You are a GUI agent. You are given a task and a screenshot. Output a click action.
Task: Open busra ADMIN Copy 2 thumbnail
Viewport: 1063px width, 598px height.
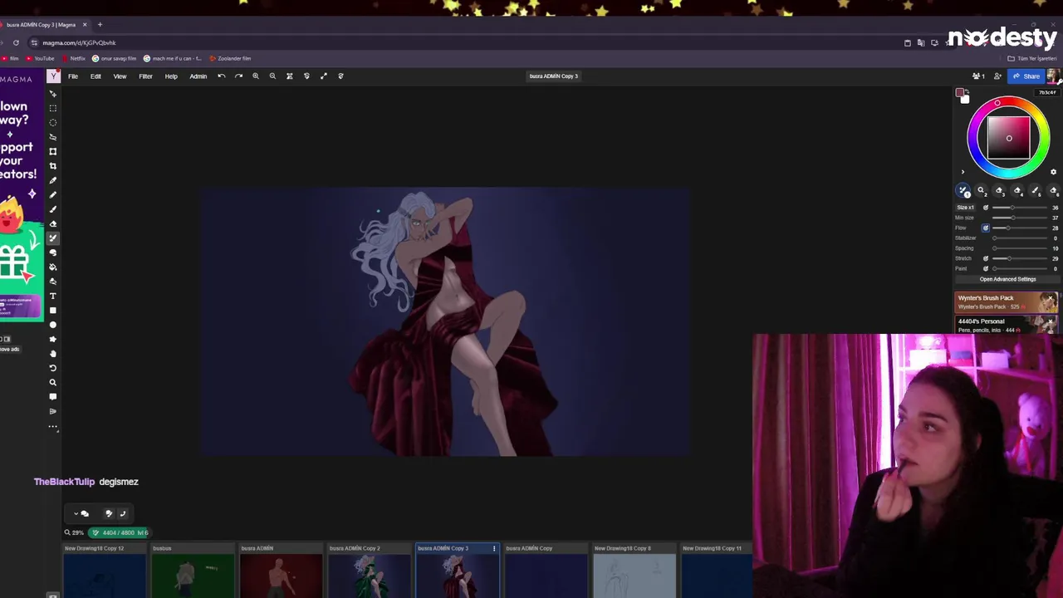point(369,571)
